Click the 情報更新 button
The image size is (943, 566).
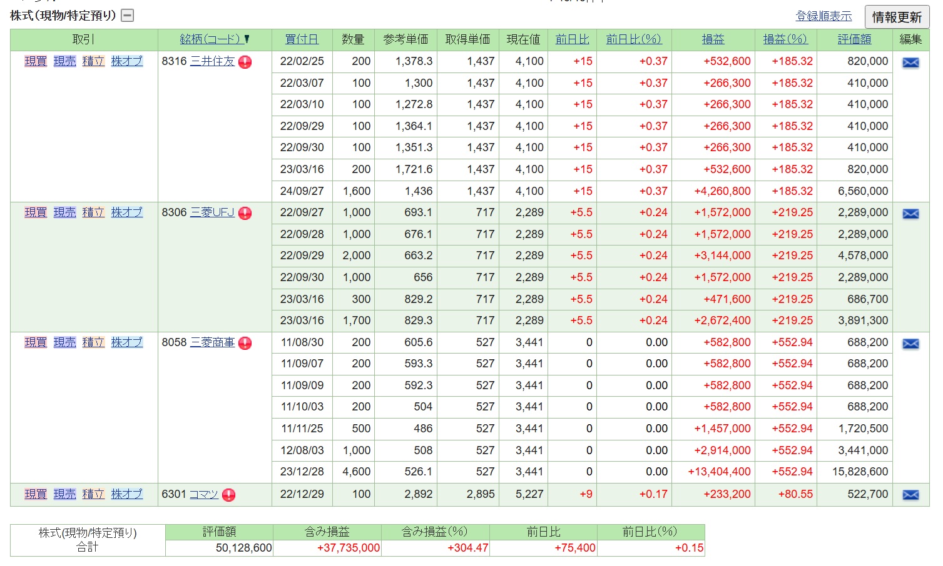pyautogui.click(x=897, y=17)
